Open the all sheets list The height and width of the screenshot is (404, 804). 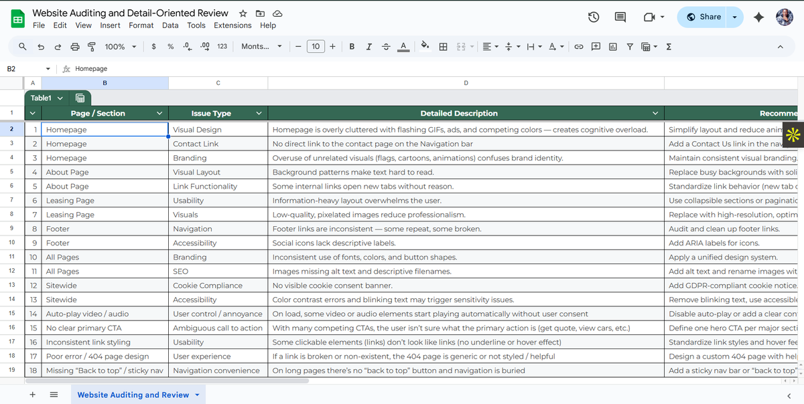point(54,395)
